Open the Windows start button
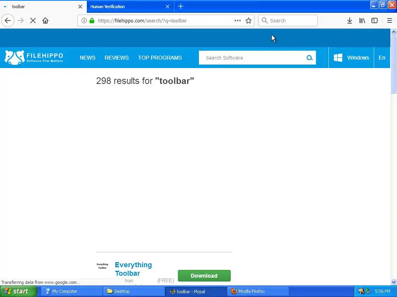Image resolution: width=397 pixels, height=297 pixels. point(18,291)
